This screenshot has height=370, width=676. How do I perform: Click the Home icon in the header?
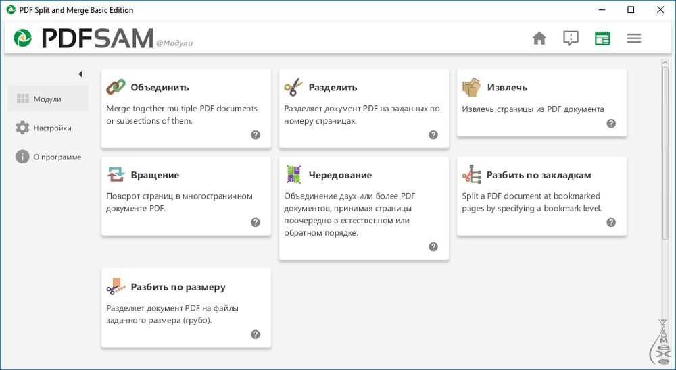[539, 38]
